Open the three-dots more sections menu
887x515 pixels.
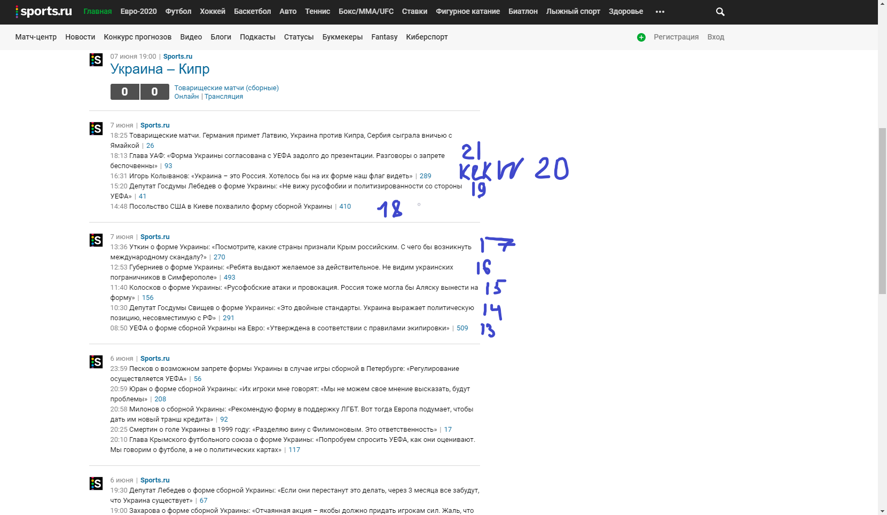(660, 12)
